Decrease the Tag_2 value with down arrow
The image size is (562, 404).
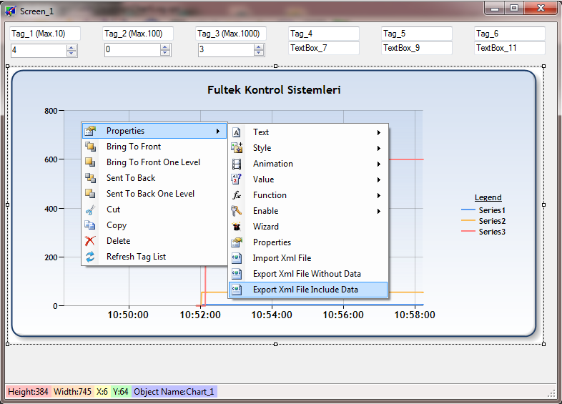(165, 53)
